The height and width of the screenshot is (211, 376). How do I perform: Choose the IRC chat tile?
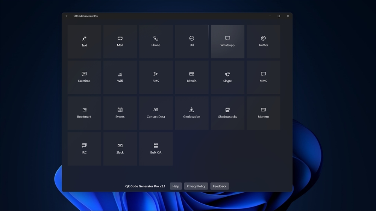84,149
